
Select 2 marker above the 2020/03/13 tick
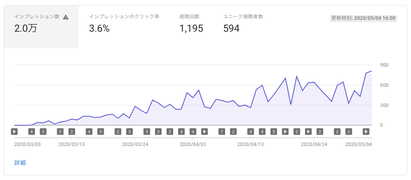(72, 131)
